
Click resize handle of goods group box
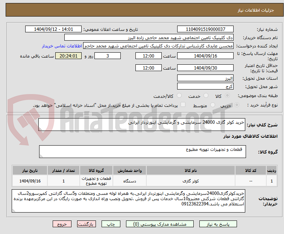click(41, 156)
